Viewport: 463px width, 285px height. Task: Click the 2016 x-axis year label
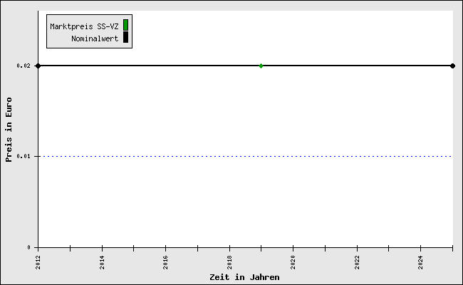pyautogui.click(x=166, y=262)
